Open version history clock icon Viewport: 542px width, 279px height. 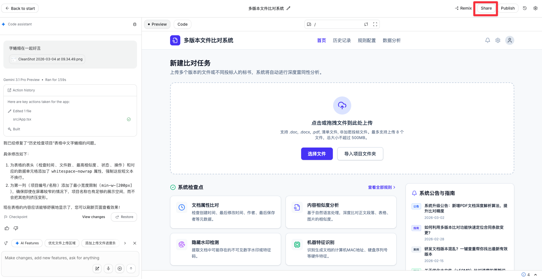pyautogui.click(x=525, y=8)
